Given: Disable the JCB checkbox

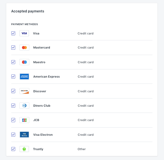Looking at the screenshot, I should 13,120.
